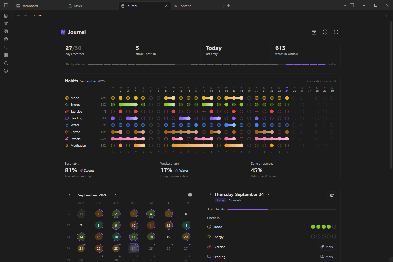
Task: Click the checklist sidebar icon
Action: coord(6,55)
